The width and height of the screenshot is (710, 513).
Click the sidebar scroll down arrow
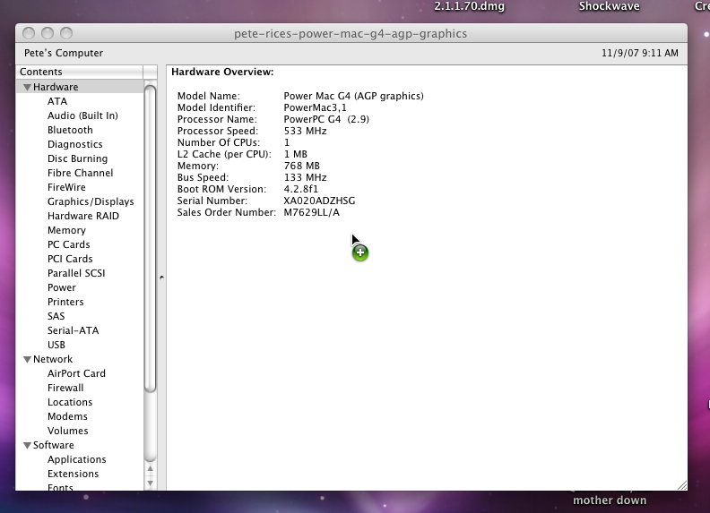pos(150,483)
